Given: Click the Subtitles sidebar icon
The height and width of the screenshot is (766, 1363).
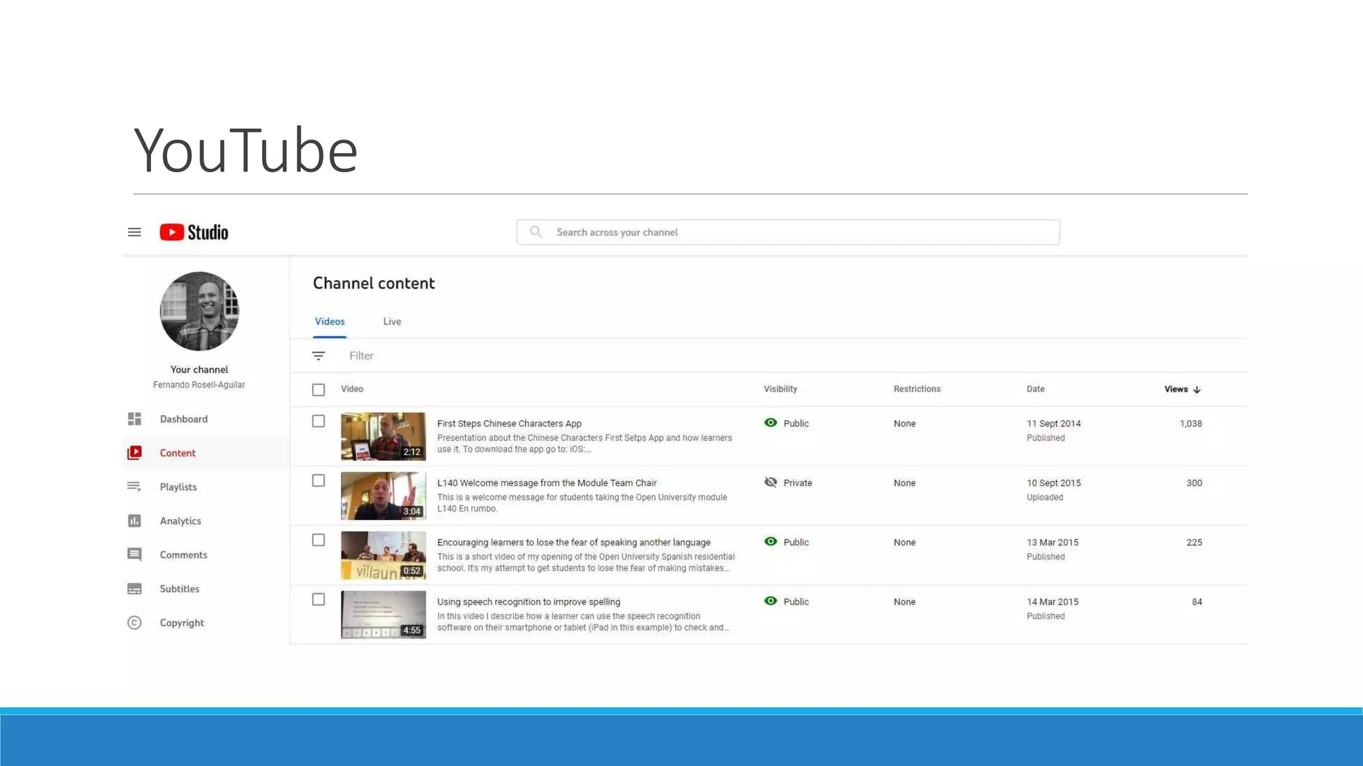Looking at the screenshot, I should click(134, 588).
